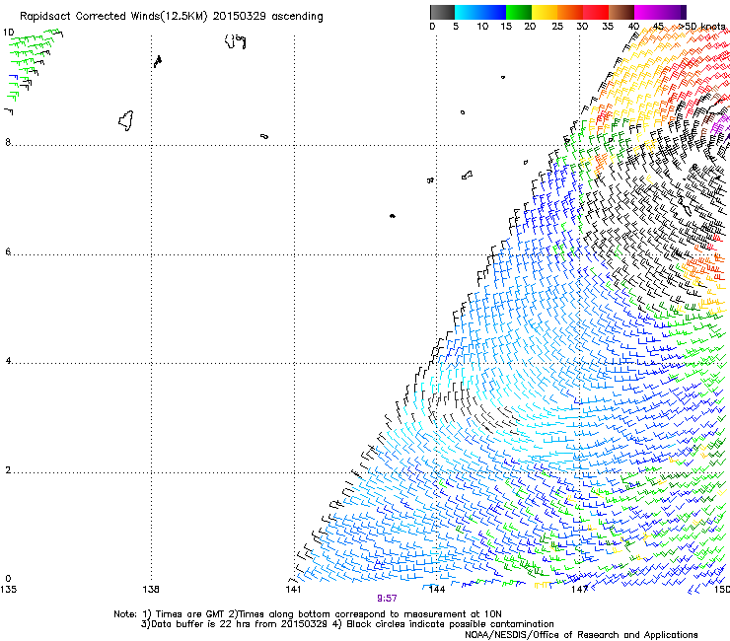730x641 pixels.
Task: Click the legend label "35" under color bar
Action: [x=608, y=27]
